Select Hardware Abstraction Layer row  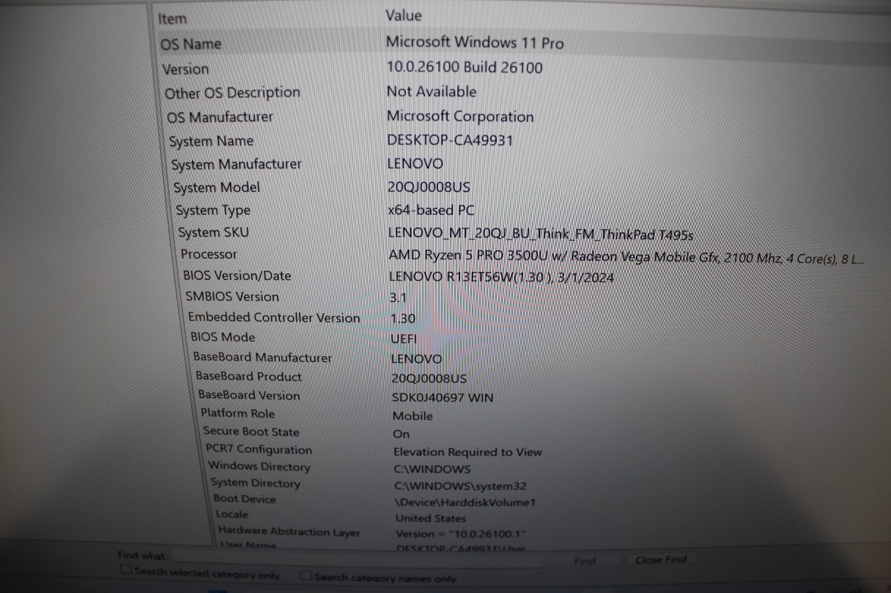[289, 531]
